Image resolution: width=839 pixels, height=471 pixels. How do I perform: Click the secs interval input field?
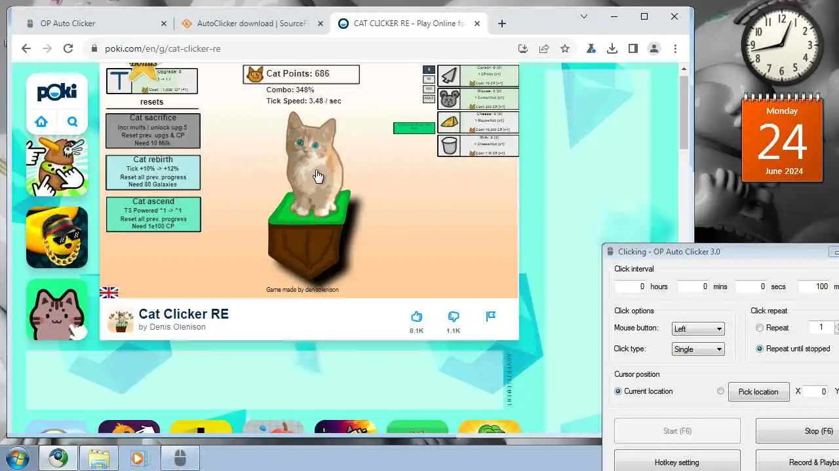coord(751,287)
